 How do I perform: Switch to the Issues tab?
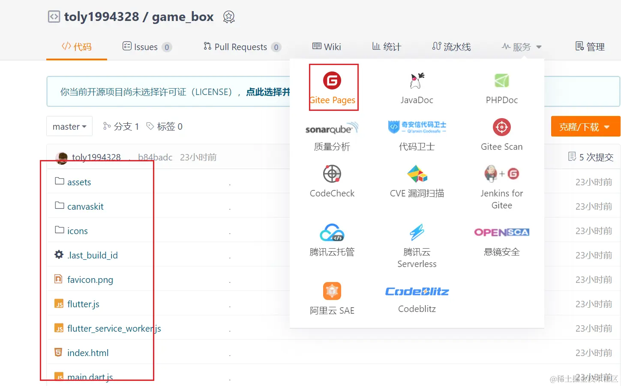147,47
